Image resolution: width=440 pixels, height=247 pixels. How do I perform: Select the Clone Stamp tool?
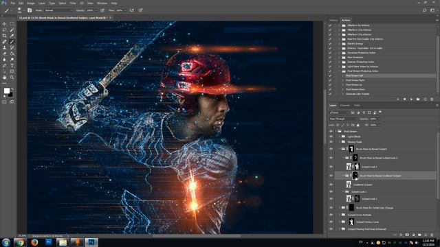4,47
